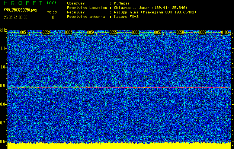The width and height of the screenshot is (234, 149).
Task: Click time marker 0055
Action: (113, 32)
